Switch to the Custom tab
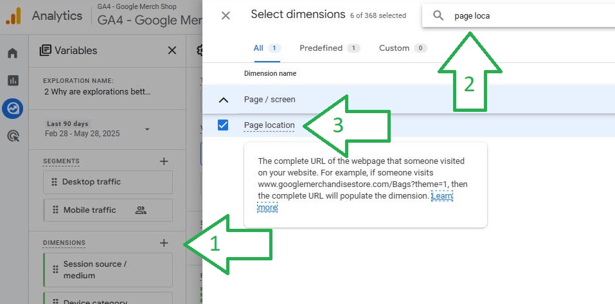Screen dimensions: 615x304 [x=403, y=48]
